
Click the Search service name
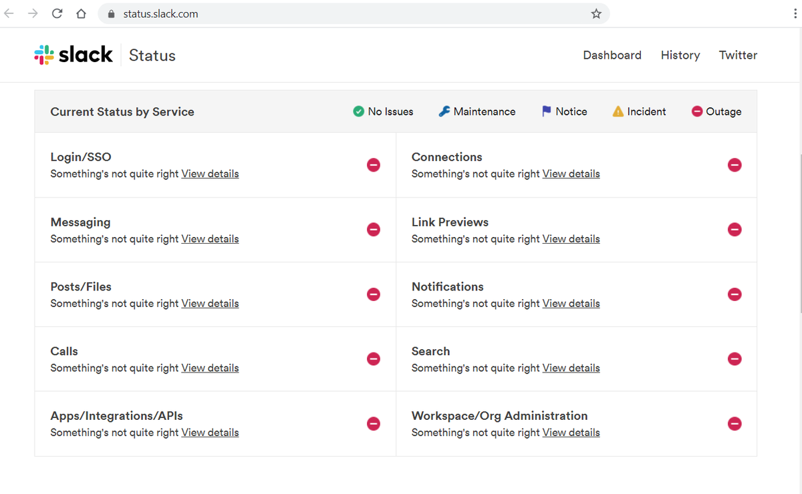430,351
